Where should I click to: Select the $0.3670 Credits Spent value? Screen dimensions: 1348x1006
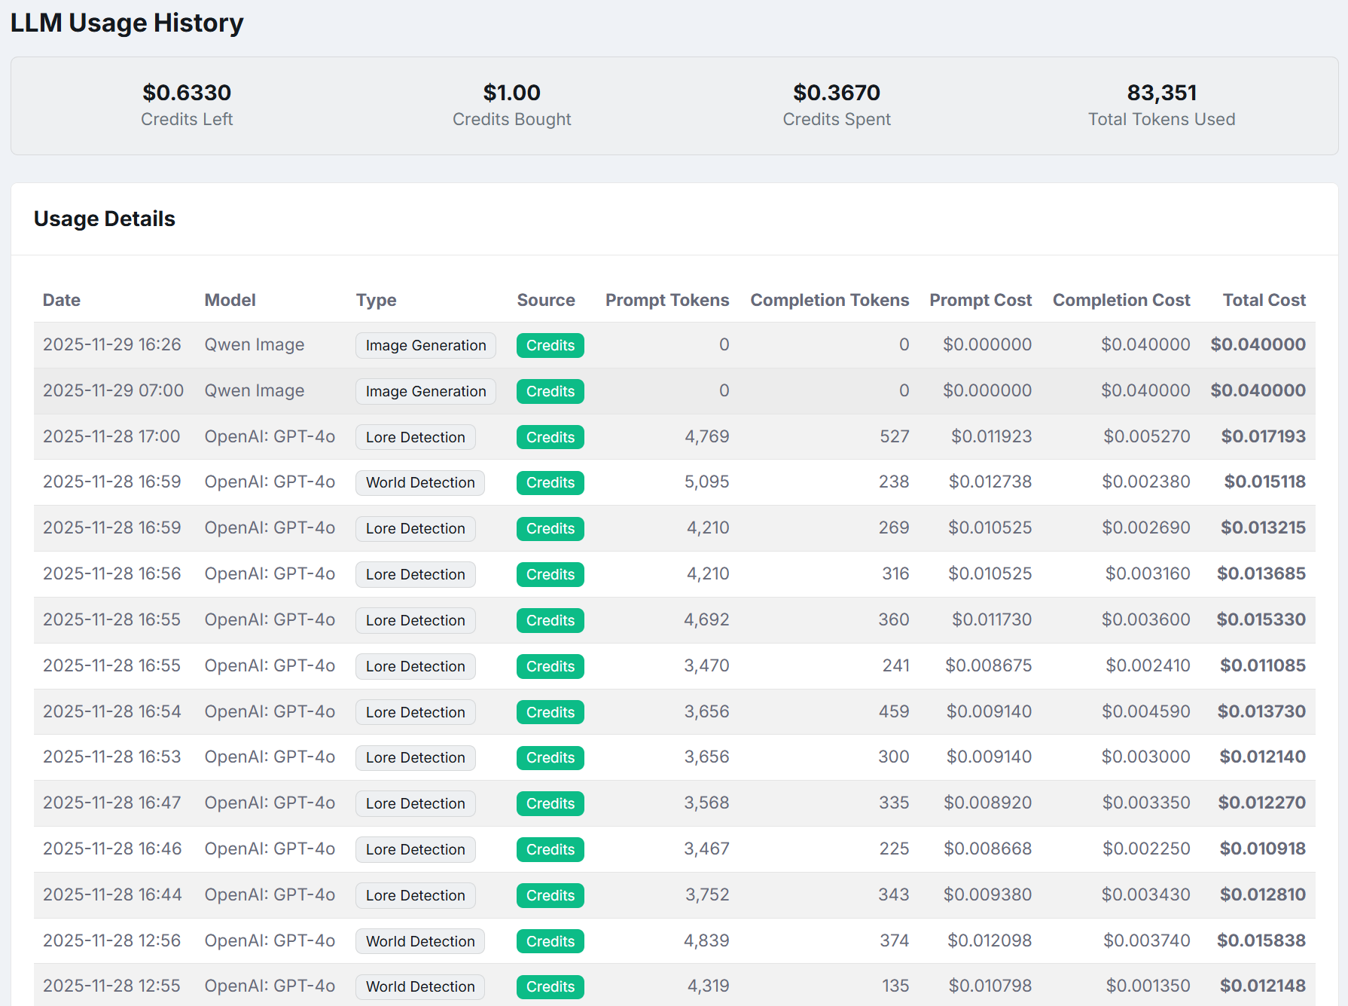837,93
